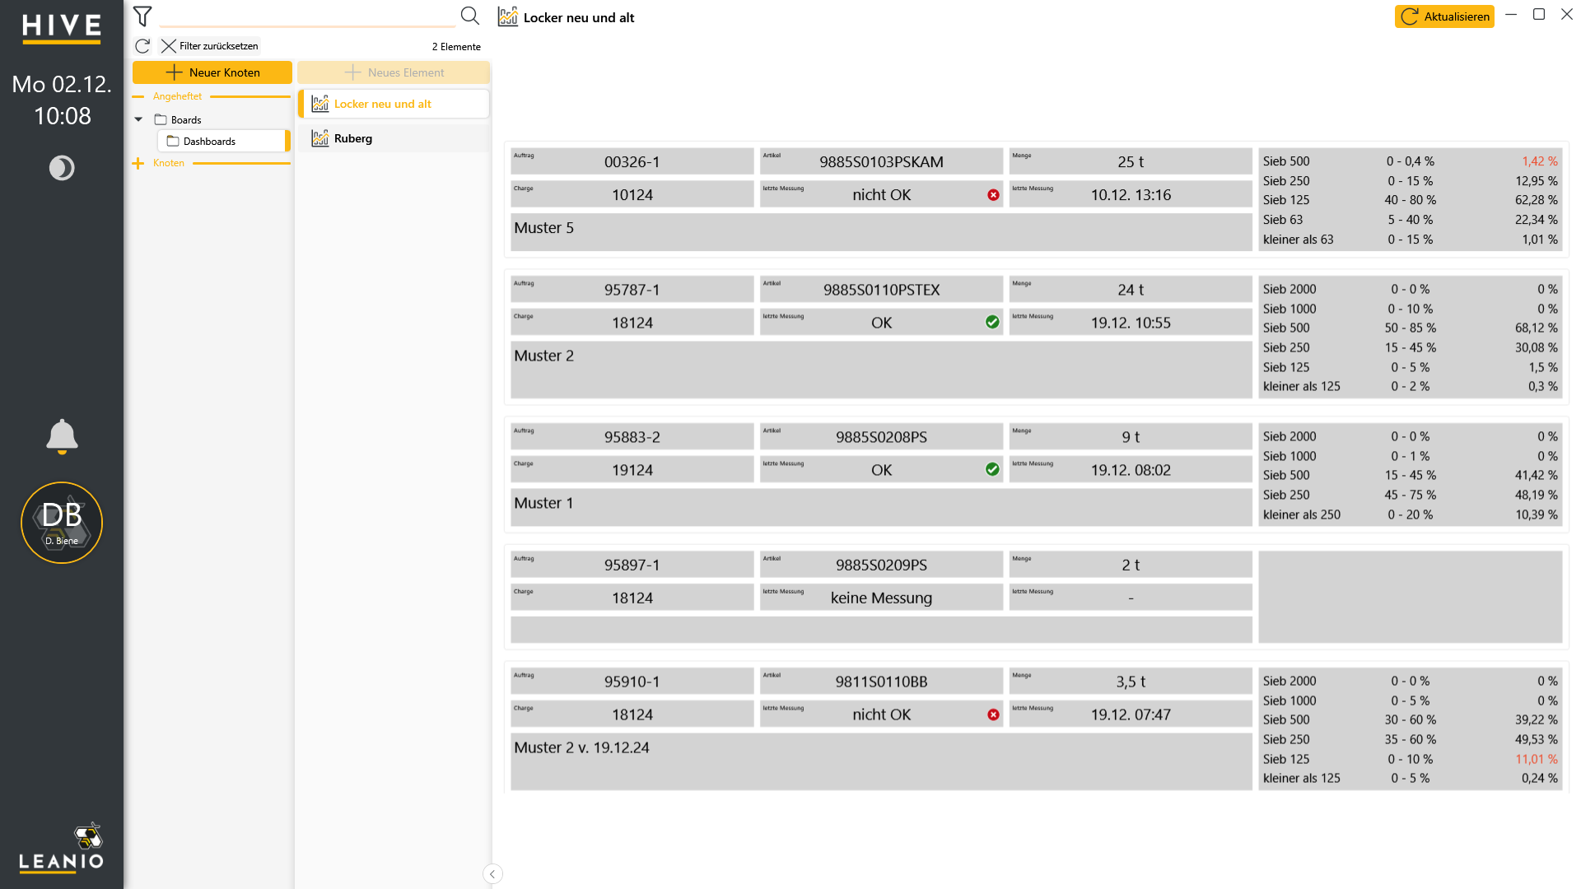The width and height of the screenshot is (1581, 889).
Task: Click chart icon in dashboard title
Action: pos(508,16)
